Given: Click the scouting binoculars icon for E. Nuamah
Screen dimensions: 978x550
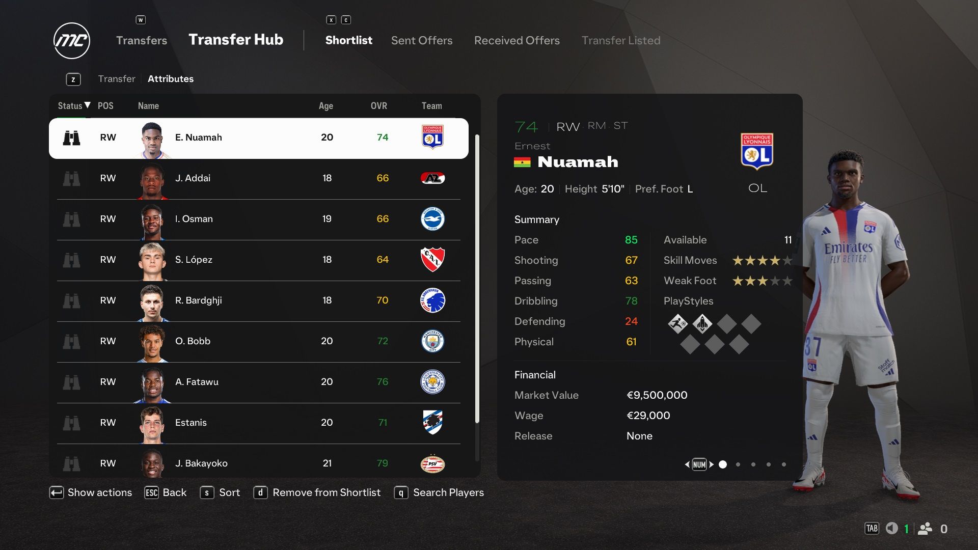Looking at the screenshot, I should [71, 137].
